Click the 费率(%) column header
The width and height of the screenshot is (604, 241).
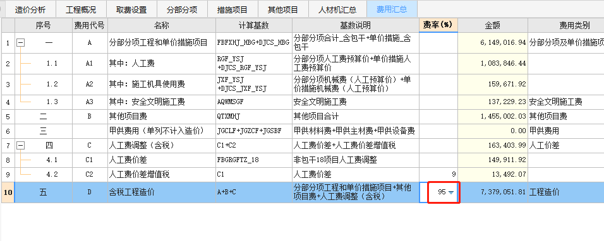point(438,26)
